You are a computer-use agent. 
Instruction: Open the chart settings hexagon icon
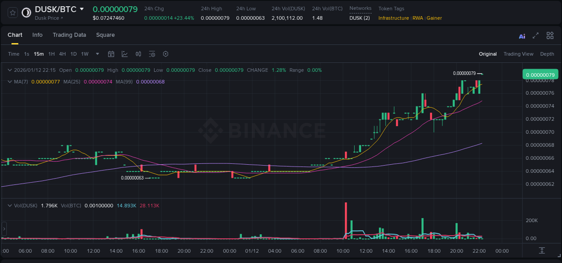click(x=165, y=53)
